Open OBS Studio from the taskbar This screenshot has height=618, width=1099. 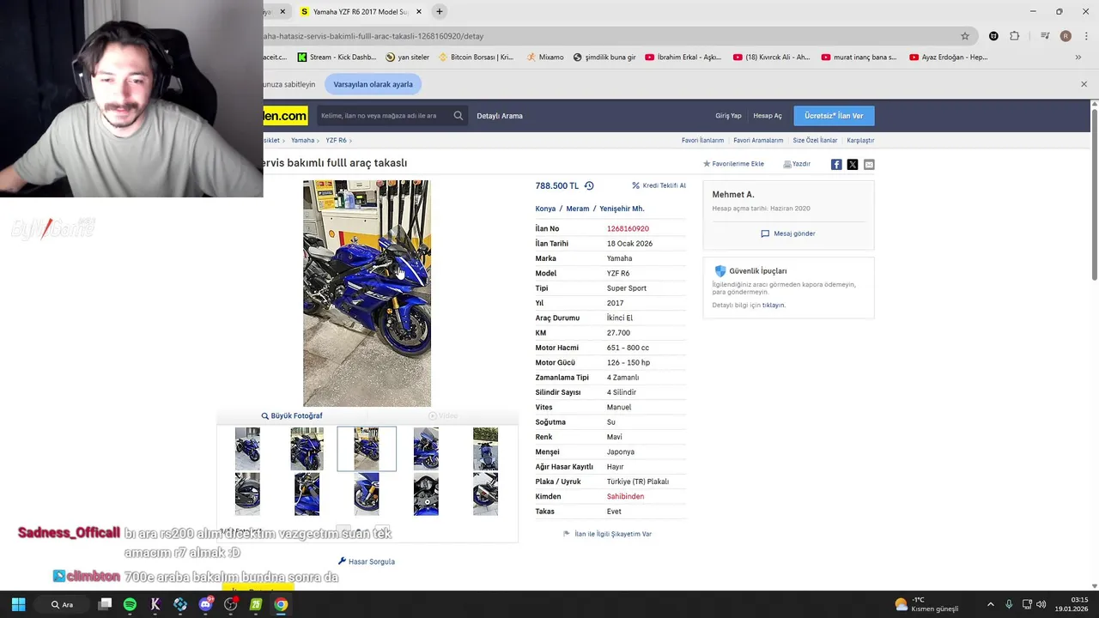[230, 604]
